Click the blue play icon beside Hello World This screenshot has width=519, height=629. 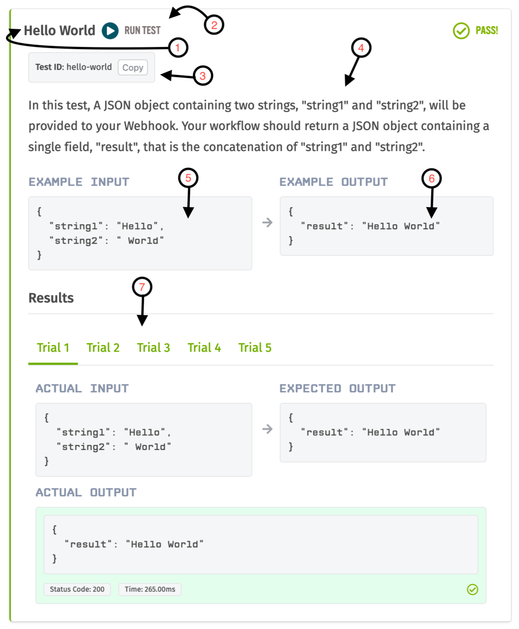point(110,31)
